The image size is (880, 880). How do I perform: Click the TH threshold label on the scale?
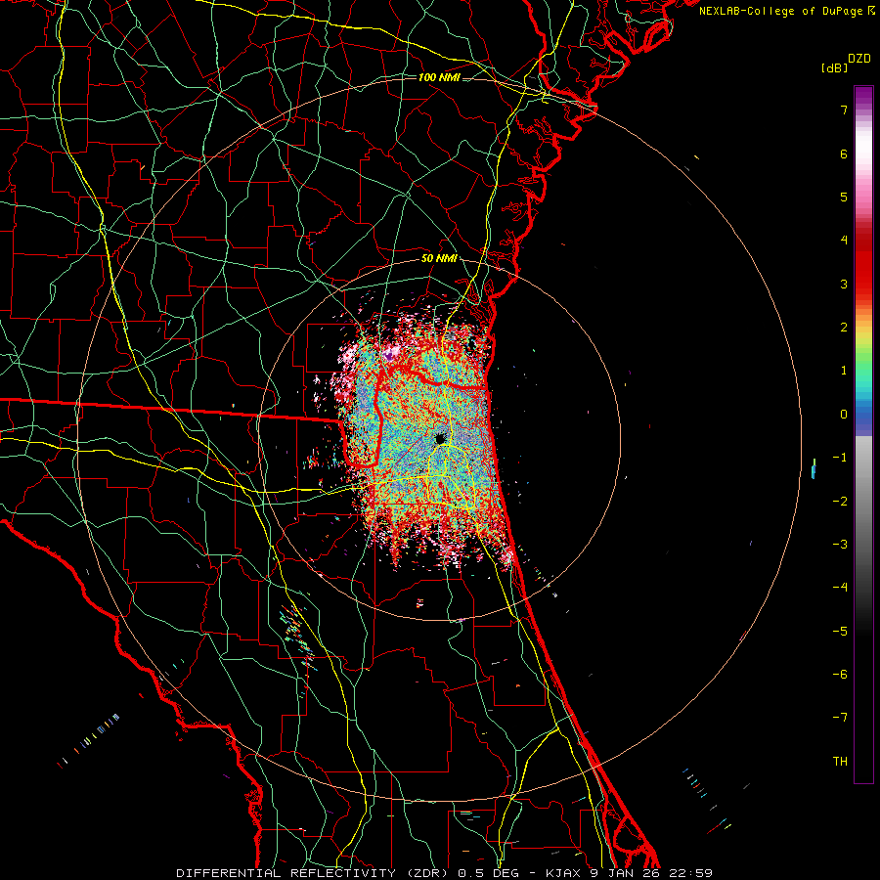[840, 762]
